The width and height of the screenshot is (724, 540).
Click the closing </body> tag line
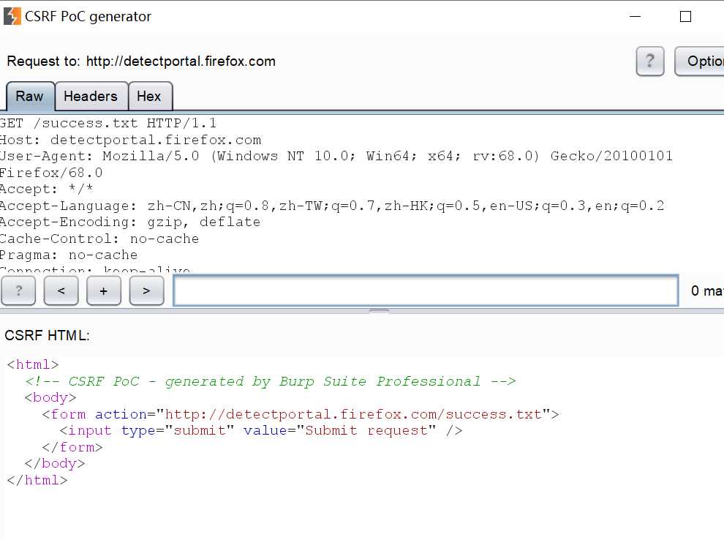pyautogui.click(x=55, y=463)
